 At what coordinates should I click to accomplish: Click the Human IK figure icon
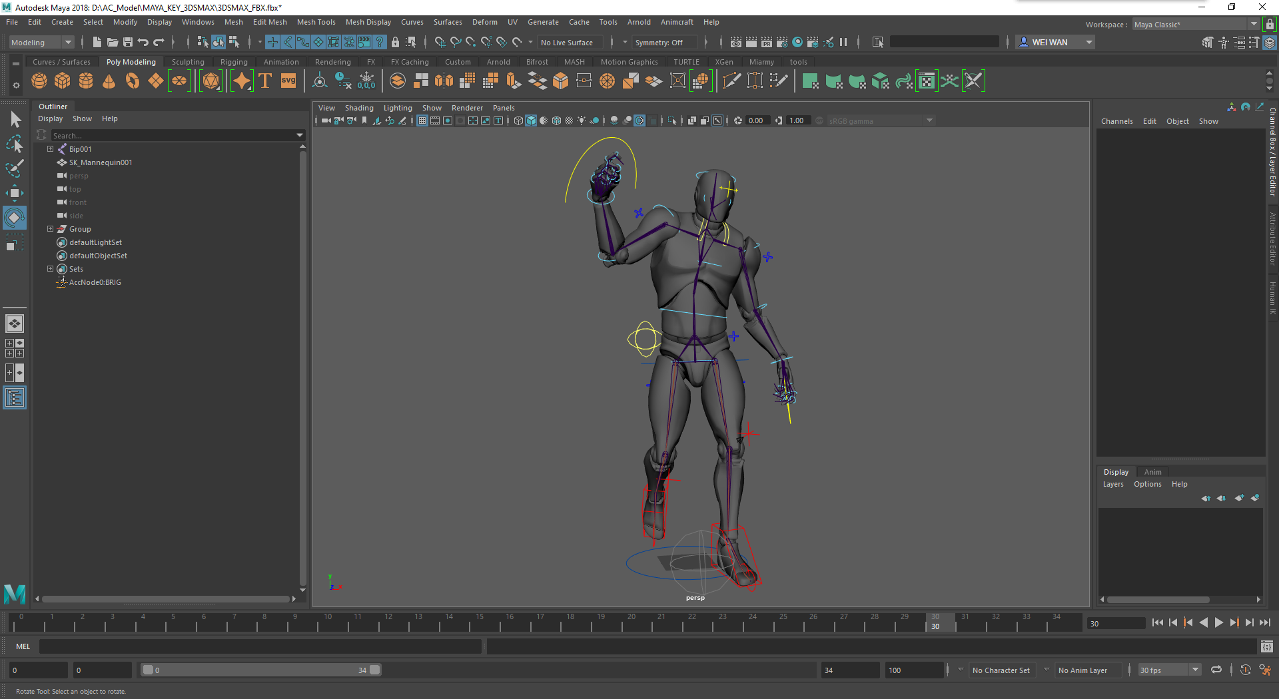point(1224,42)
